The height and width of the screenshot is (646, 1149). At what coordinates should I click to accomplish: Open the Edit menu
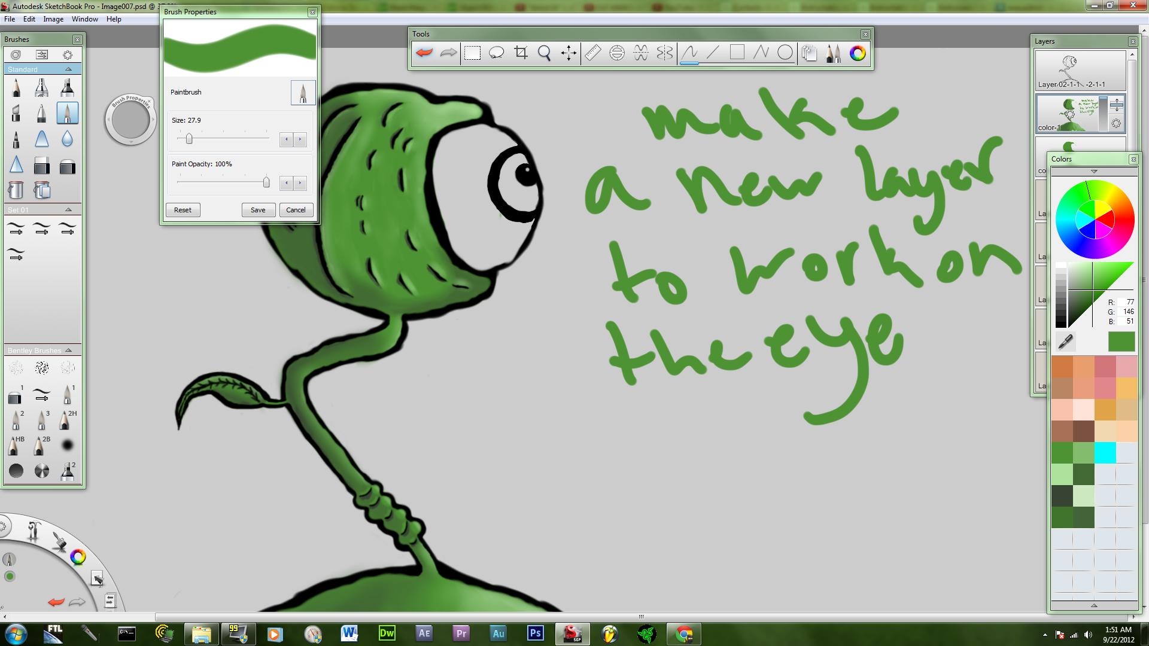(x=29, y=19)
